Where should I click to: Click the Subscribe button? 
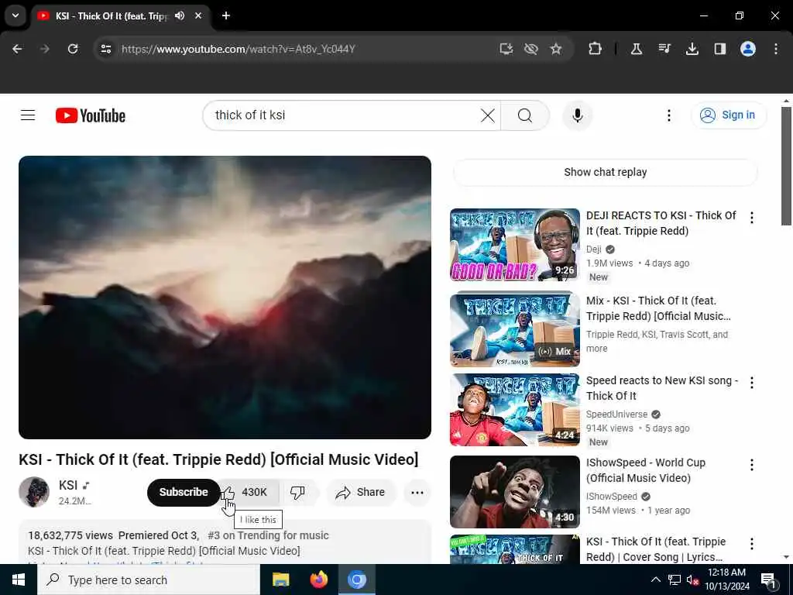pos(184,492)
